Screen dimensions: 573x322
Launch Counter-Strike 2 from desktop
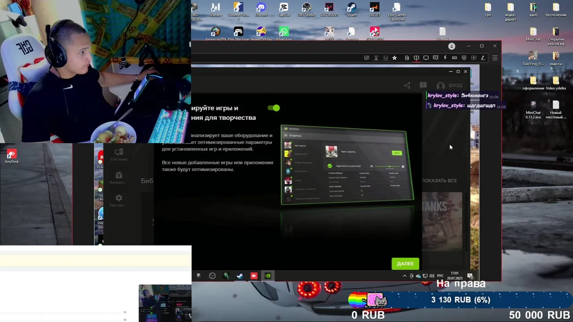[x=238, y=12]
